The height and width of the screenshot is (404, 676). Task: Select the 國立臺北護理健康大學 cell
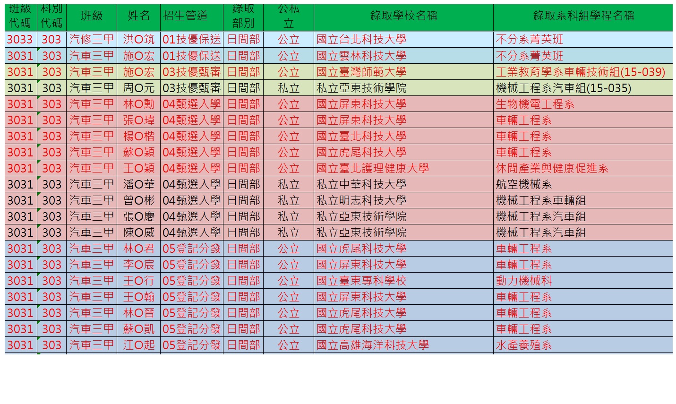tap(373, 168)
